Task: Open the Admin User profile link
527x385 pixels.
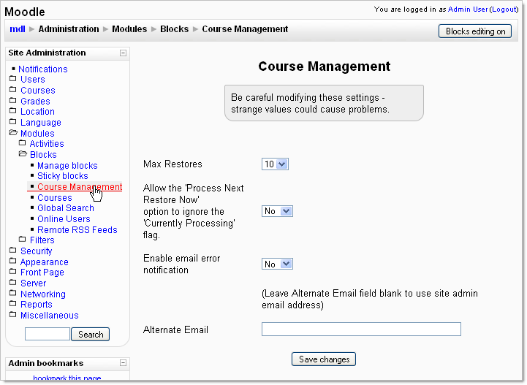Action: [468, 9]
